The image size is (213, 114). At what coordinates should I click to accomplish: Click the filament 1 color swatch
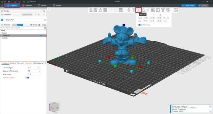(x=2, y=20)
